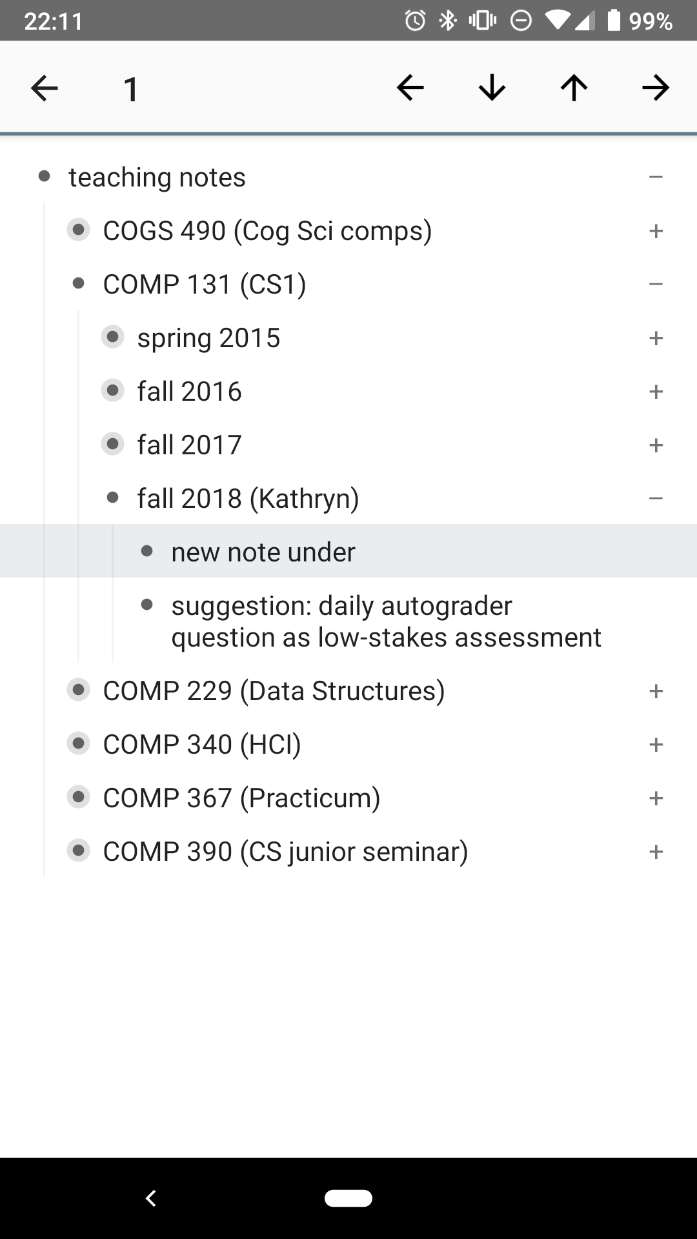697x1239 pixels.
Task: Collapse fall 2018 (Kathryn) branch
Action: (x=656, y=498)
